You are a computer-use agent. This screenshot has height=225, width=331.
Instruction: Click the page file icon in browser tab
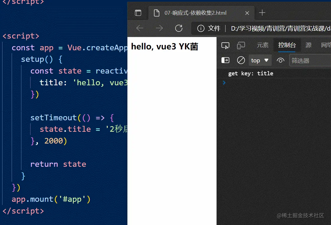(x=156, y=13)
